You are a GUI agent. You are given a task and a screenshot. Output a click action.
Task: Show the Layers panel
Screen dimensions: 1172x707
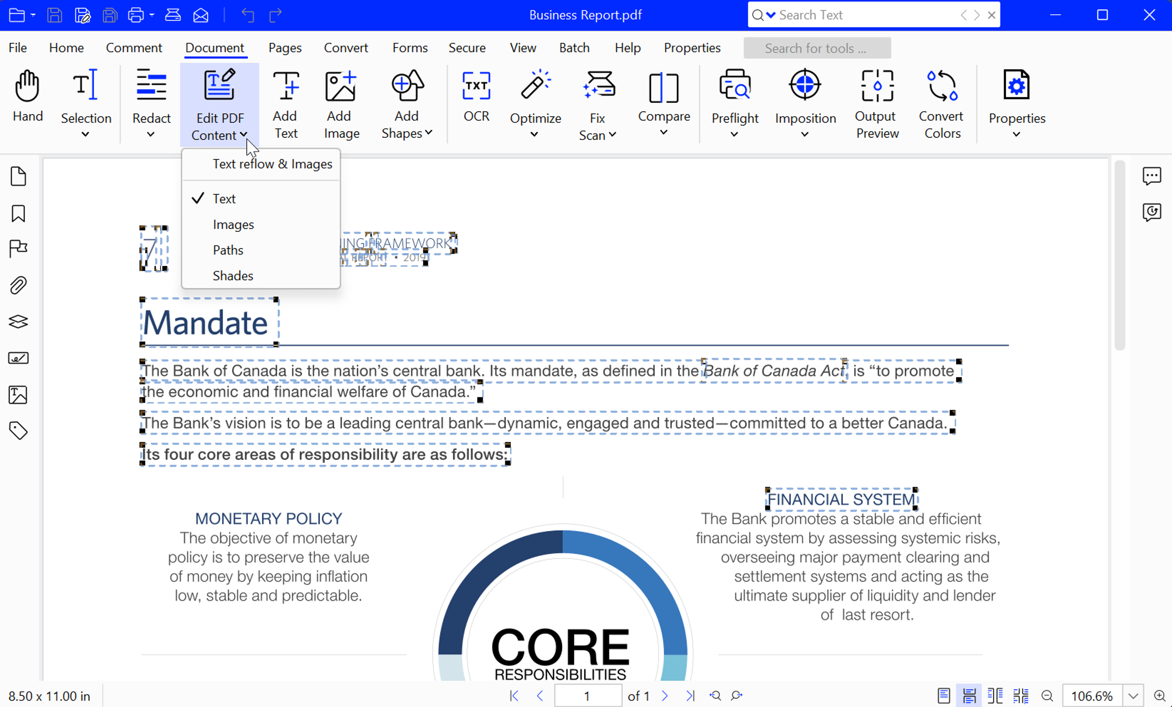pyautogui.click(x=18, y=322)
